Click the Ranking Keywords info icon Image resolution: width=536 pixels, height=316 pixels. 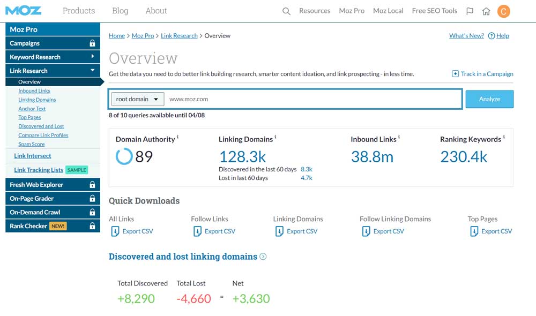tap(504, 137)
